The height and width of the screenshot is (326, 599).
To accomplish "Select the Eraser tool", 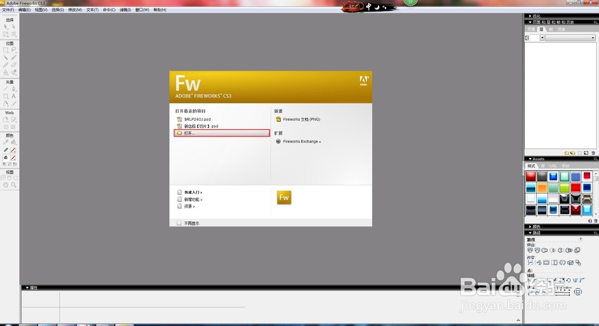I will 13,65.
